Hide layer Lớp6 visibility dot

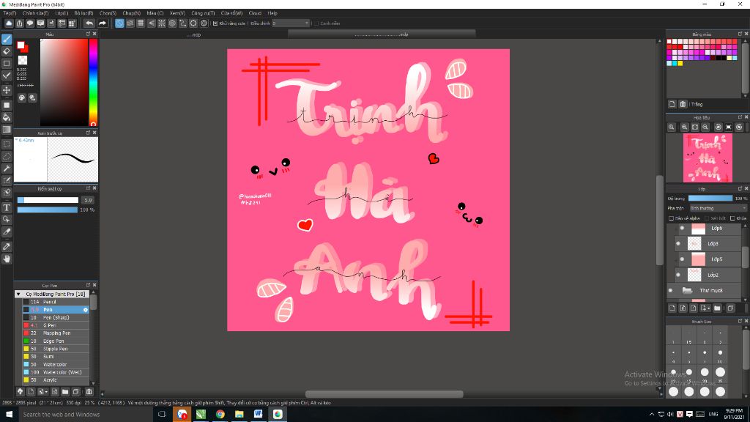[x=682, y=229]
